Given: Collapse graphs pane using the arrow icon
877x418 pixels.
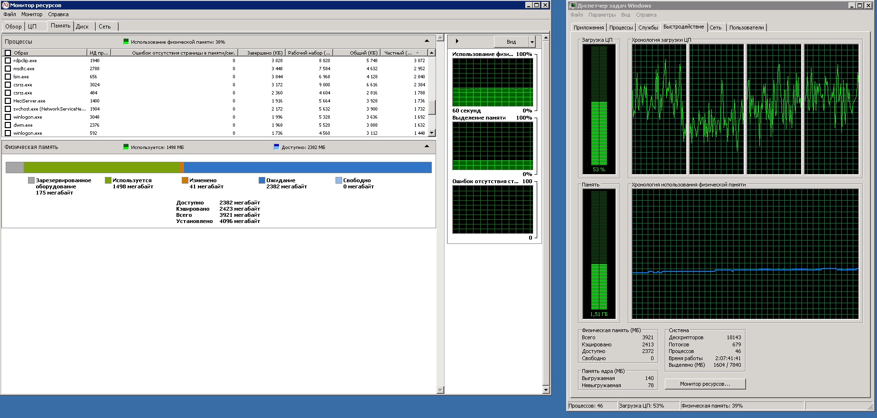Looking at the screenshot, I should [457, 41].
